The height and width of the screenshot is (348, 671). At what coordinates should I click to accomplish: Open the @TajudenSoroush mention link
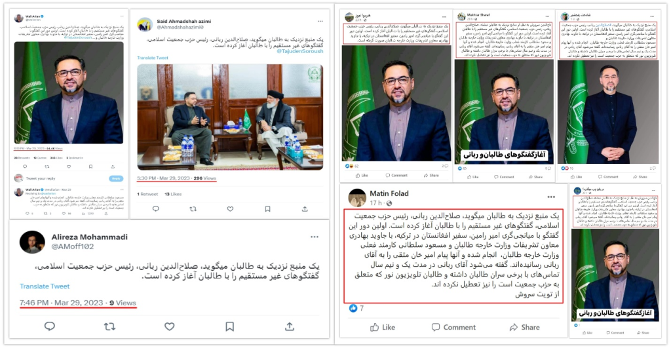coord(299,51)
